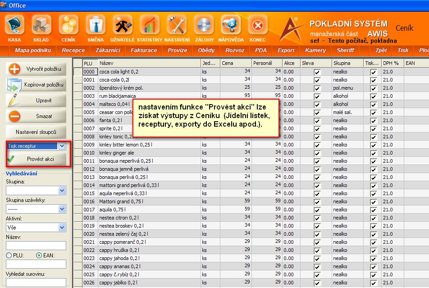Click the green checkmark icon for Provést akci
Viewport: 429px width, 288px height.
point(11,159)
